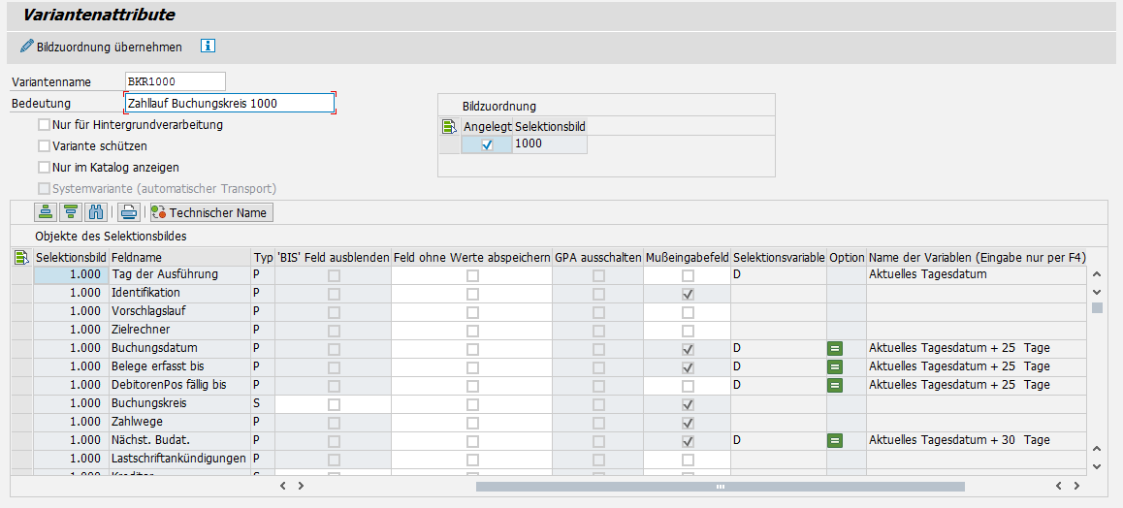
Task: Click the Variantenname input field
Action: pyautogui.click(x=175, y=81)
